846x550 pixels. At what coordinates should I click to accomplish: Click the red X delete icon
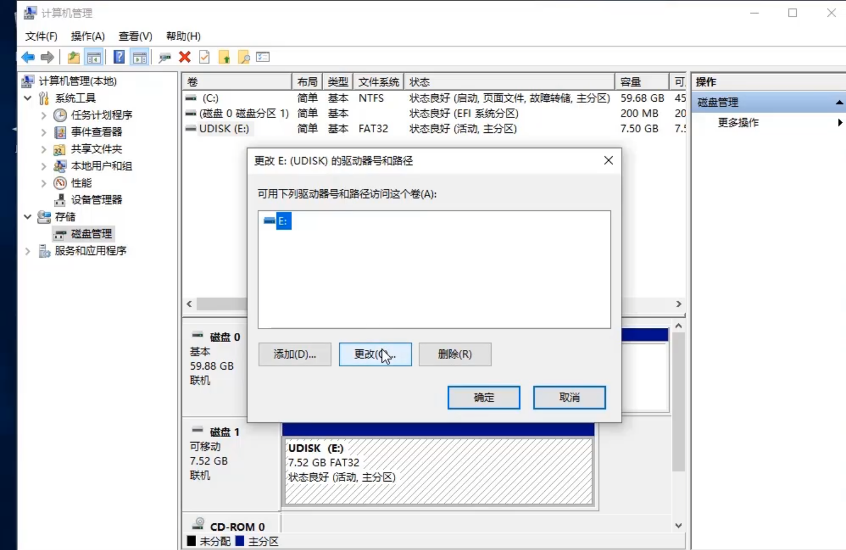pyautogui.click(x=185, y=57)
